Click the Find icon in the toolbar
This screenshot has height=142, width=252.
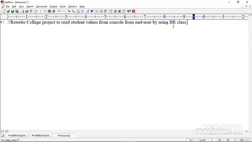pyautogui.click(x=69, y=11)
